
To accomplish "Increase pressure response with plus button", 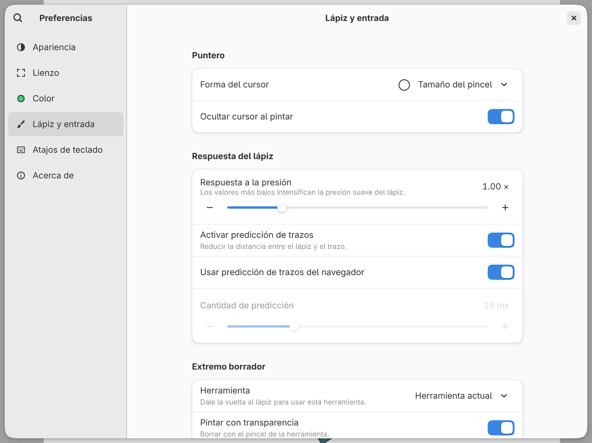I will pyautogui.click(x=505, y=208).
